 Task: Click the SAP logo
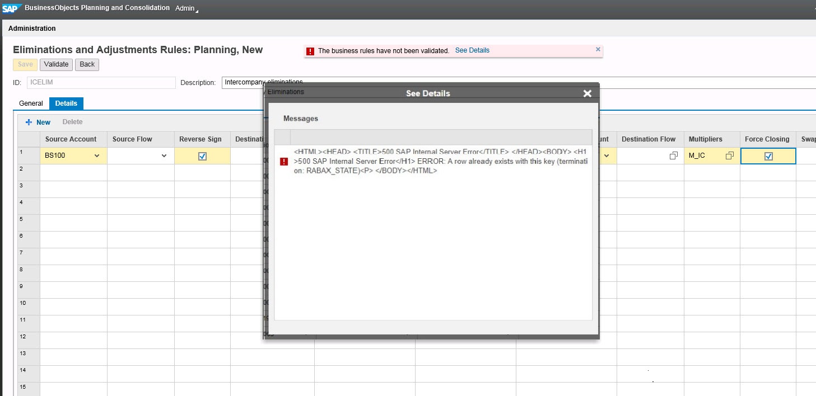click(x=11, y=8)
